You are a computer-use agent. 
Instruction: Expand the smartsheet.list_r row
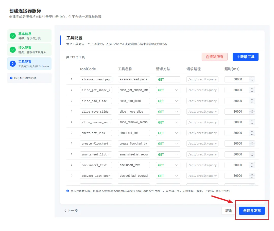point(72,154)
